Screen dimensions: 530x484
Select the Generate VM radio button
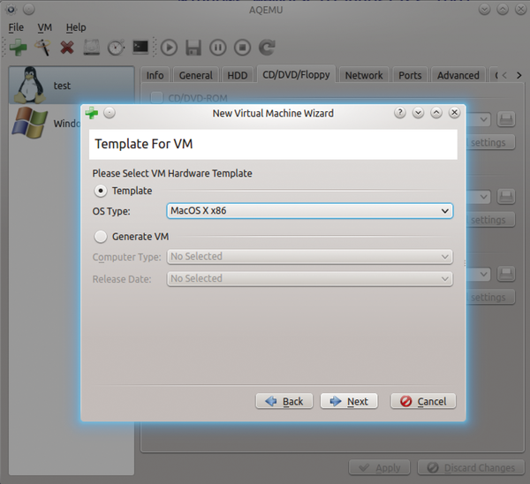click(101, 237)
